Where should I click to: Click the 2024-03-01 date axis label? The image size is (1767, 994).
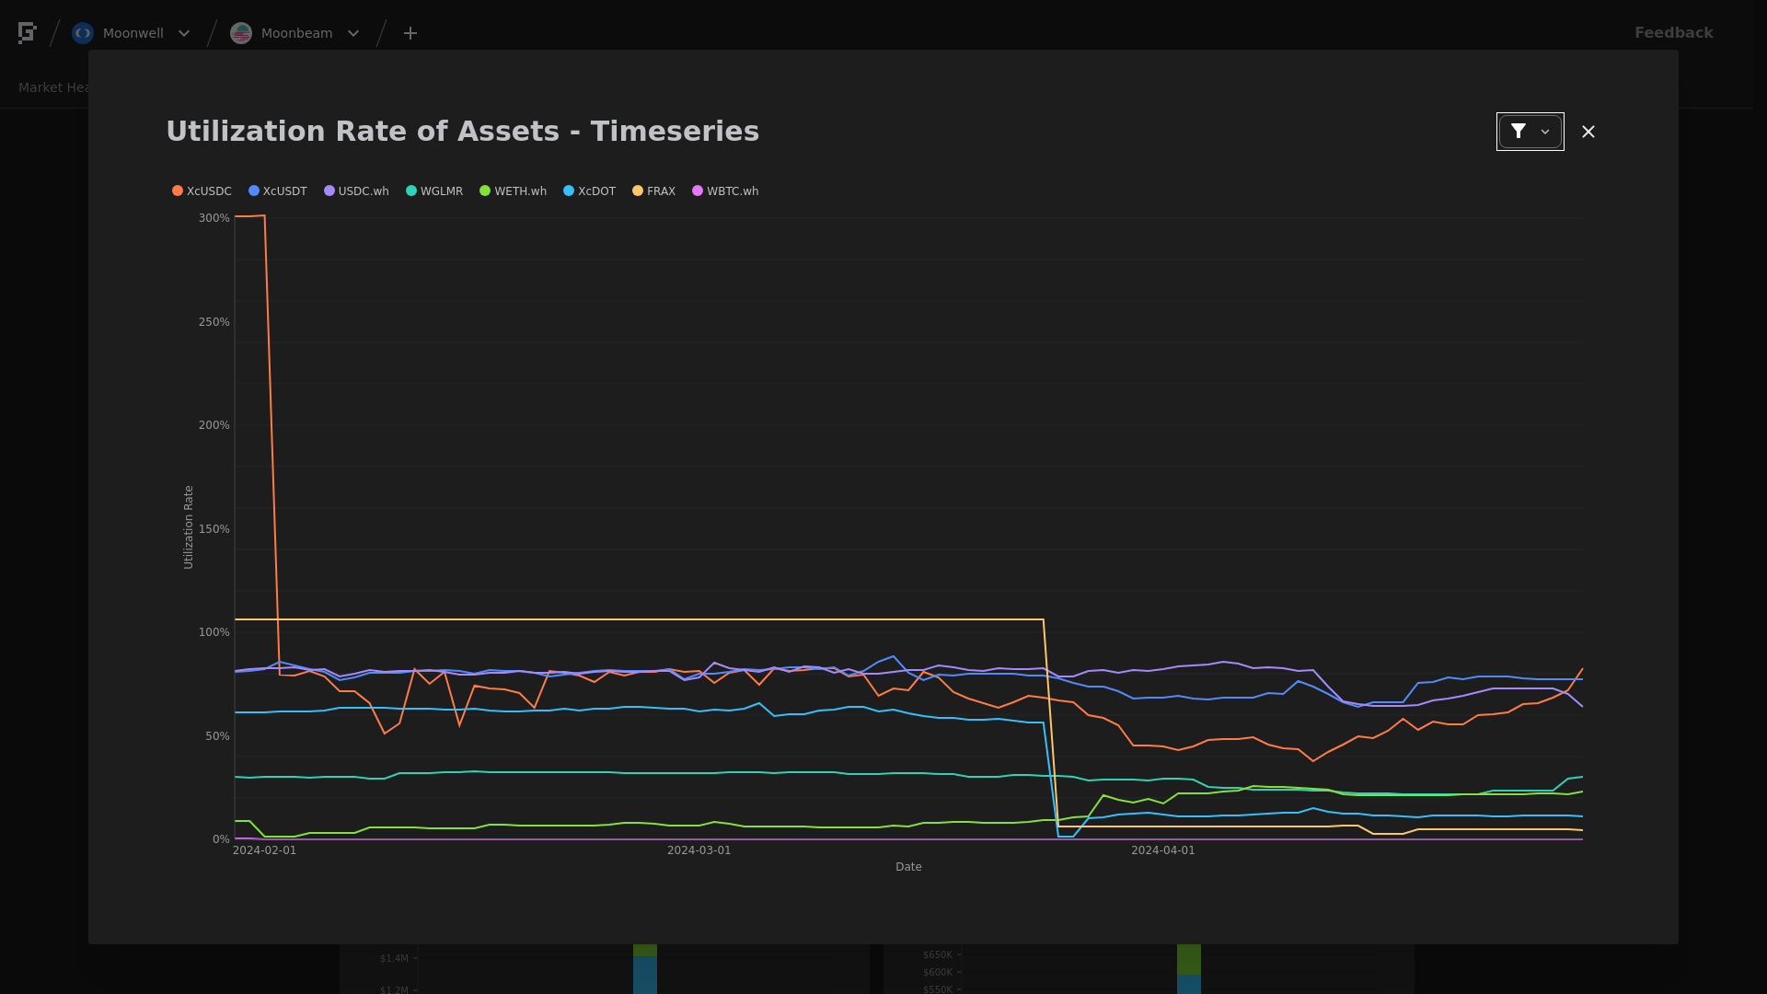coord(699,850)
